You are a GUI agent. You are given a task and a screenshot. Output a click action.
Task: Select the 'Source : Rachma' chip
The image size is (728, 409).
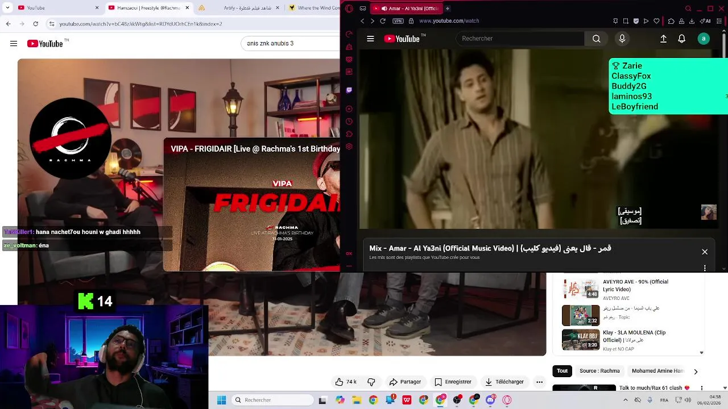599,371
